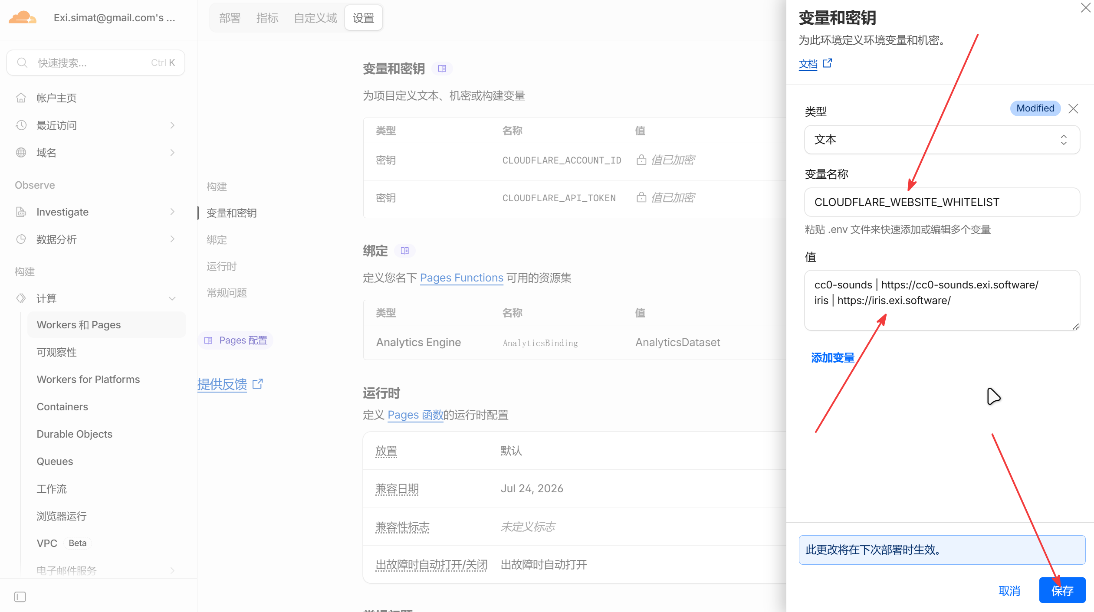The width and height of the screenshot is (1094, 612).
Task: Open Containers in the sidebar
Action: [62, 407]
